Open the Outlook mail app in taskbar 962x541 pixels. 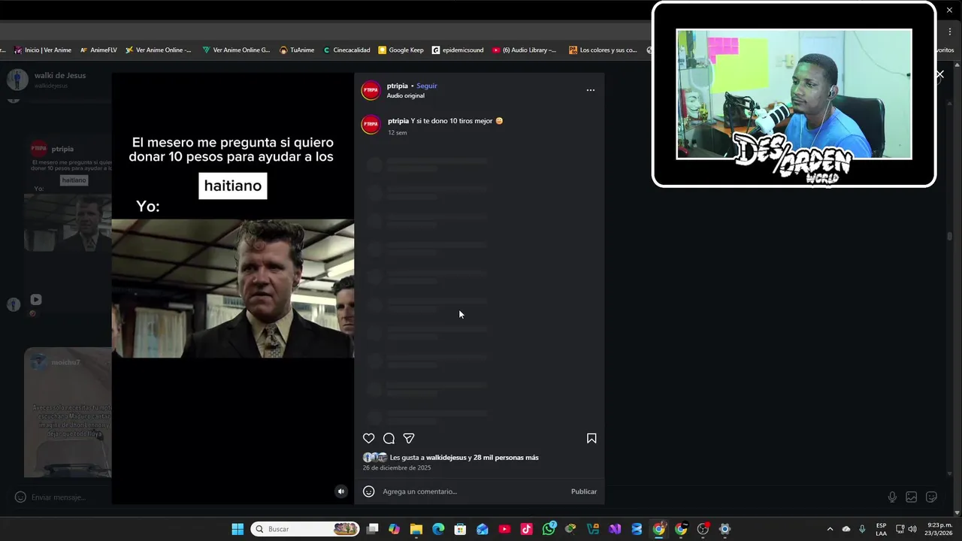[483, 529]
